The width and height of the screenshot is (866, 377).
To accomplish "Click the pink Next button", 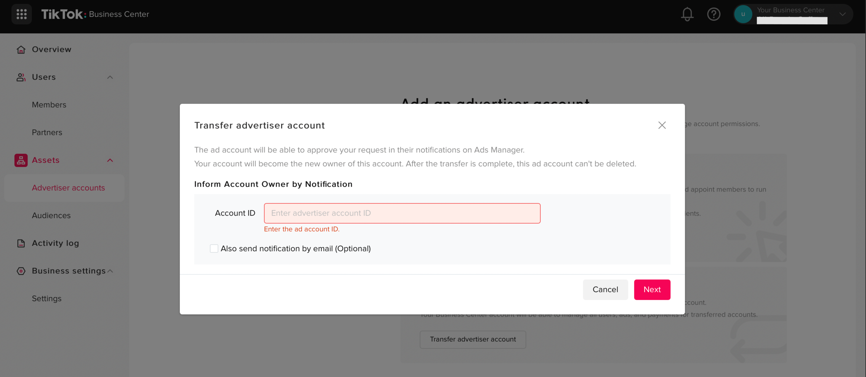I will click(x=652, y=289).
